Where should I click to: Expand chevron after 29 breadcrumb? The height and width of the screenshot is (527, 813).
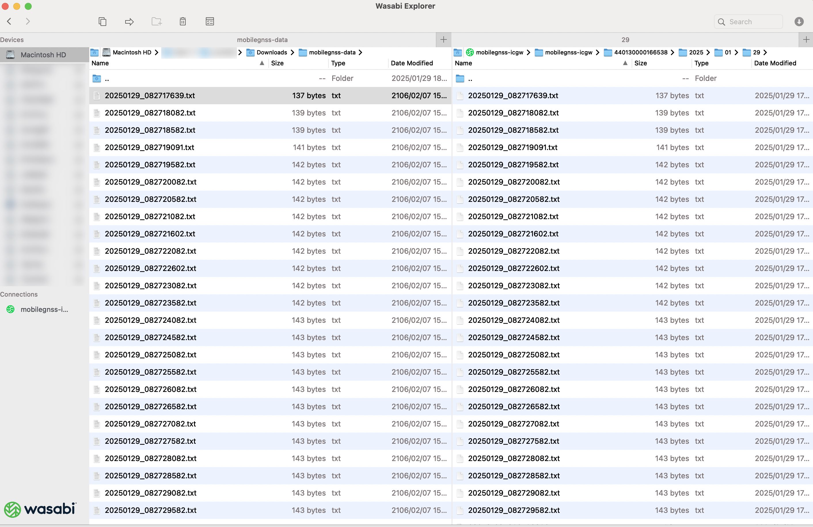click(x=765, y=52)
